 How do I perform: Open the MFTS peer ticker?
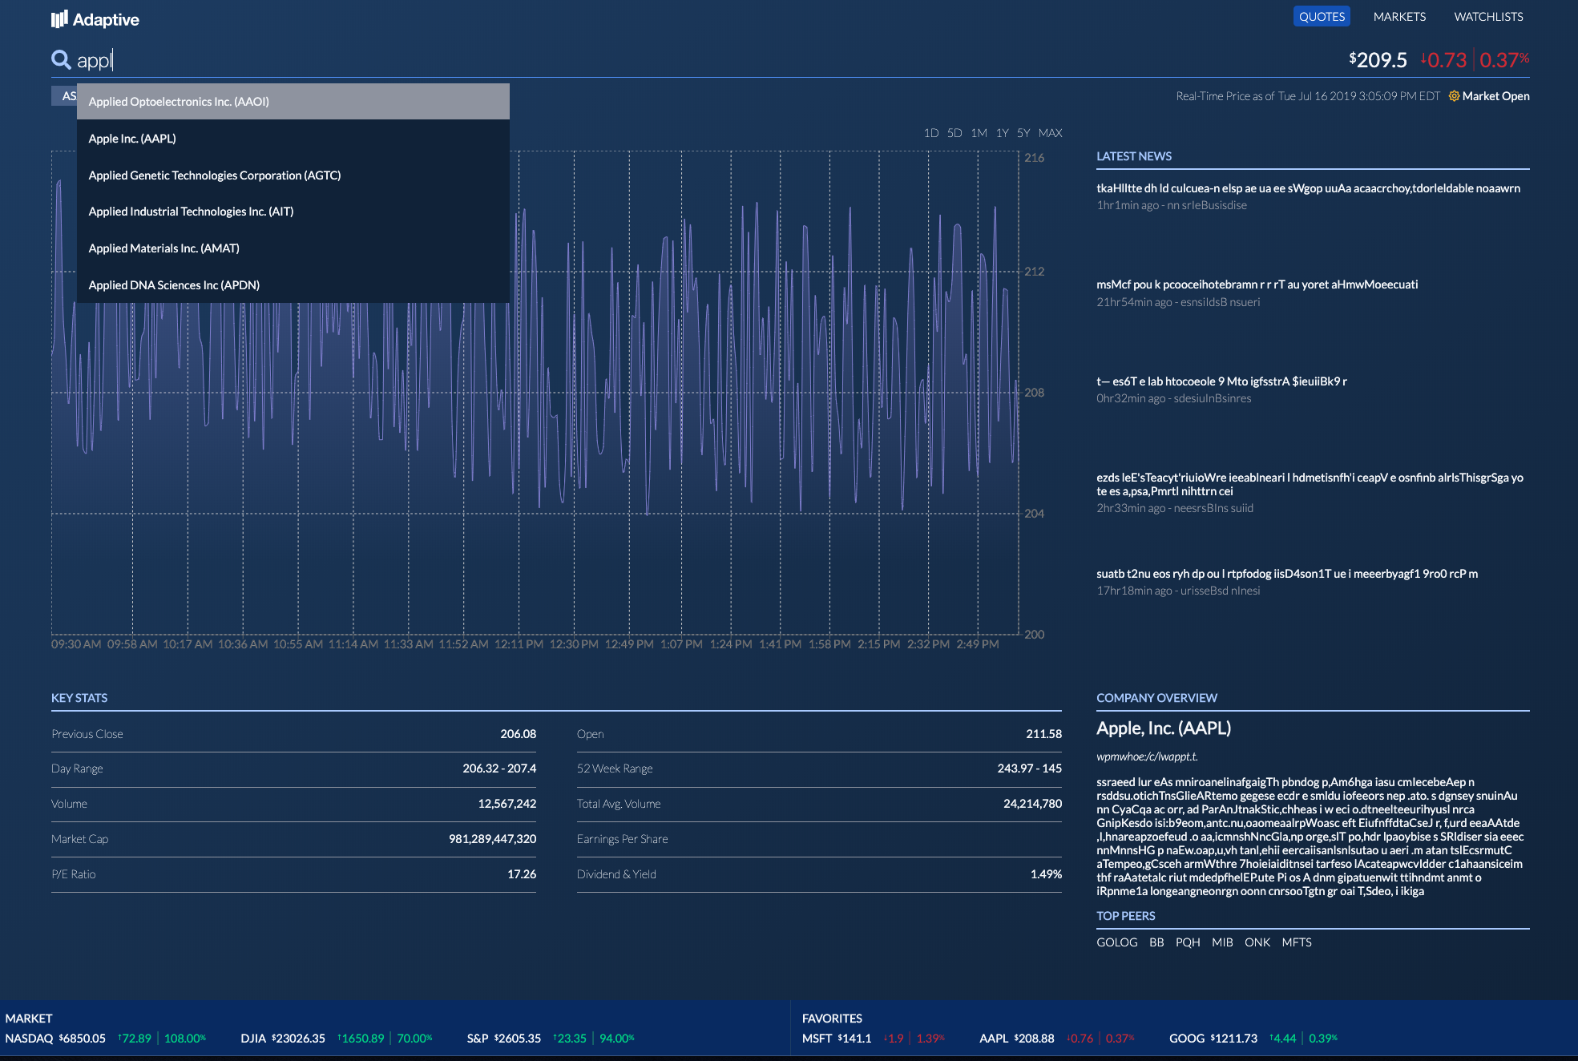tap(1296, 942)
